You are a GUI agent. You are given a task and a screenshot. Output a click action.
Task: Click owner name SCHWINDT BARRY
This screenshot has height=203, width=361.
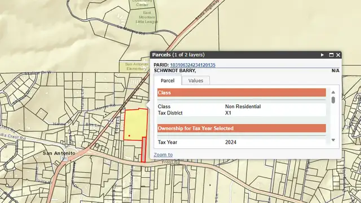pyautogui.click(x=175, y=70)
